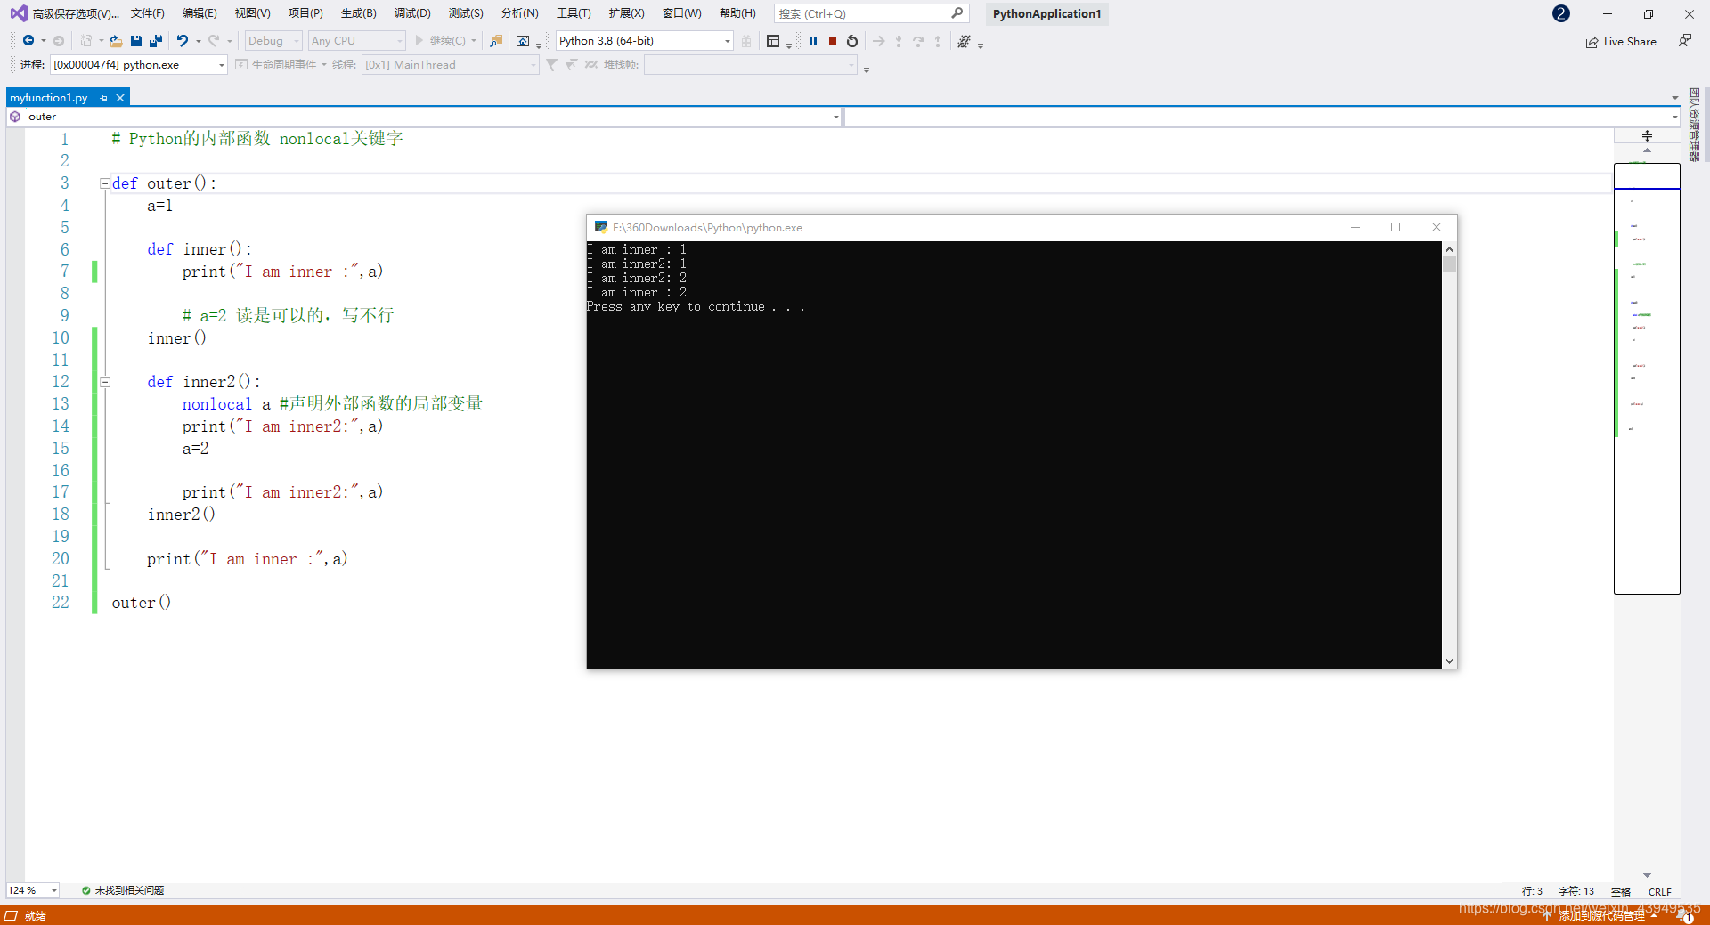Click the search magnifier icon

[957, 13]
